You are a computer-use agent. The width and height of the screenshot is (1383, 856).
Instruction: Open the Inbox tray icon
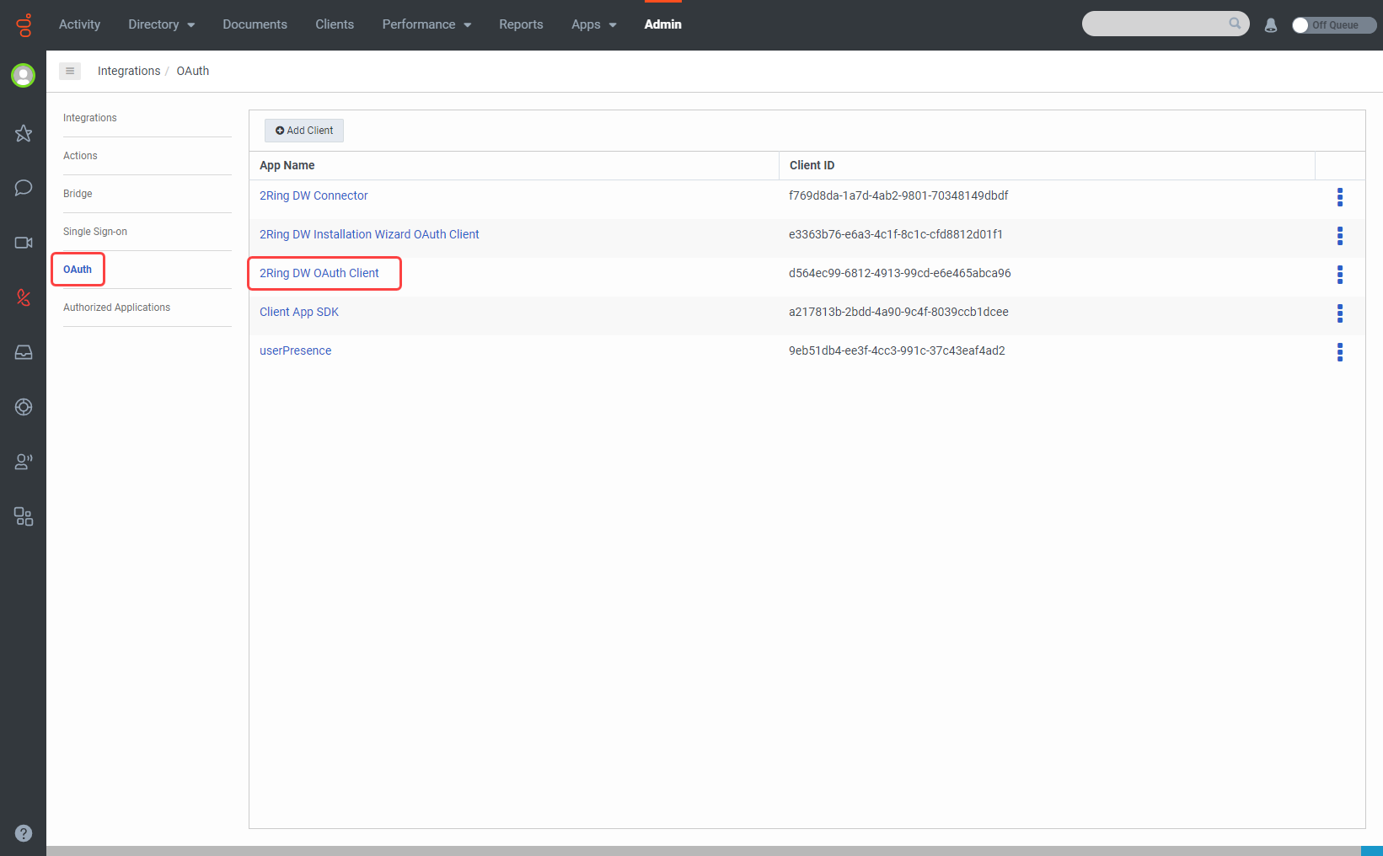(24, 352)
